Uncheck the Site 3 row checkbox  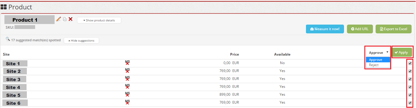point(410,79)
